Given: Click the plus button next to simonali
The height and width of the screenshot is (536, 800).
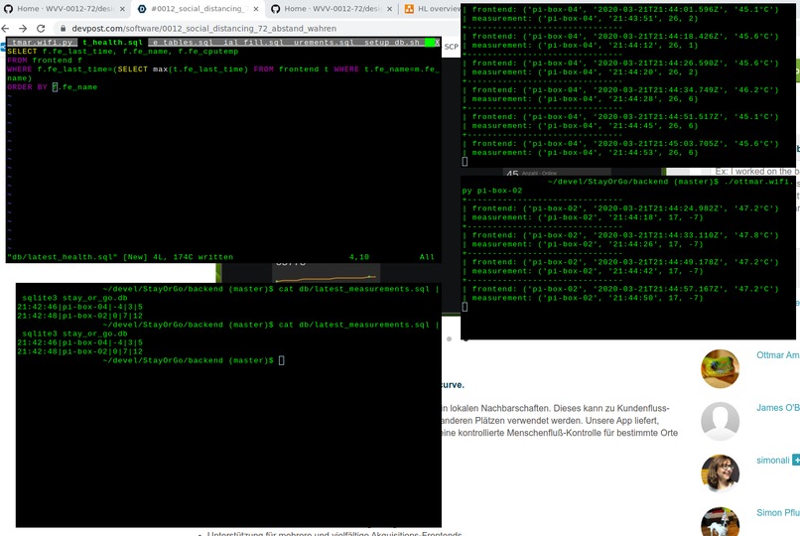Looking at the screenshot, I should (796, 460).
